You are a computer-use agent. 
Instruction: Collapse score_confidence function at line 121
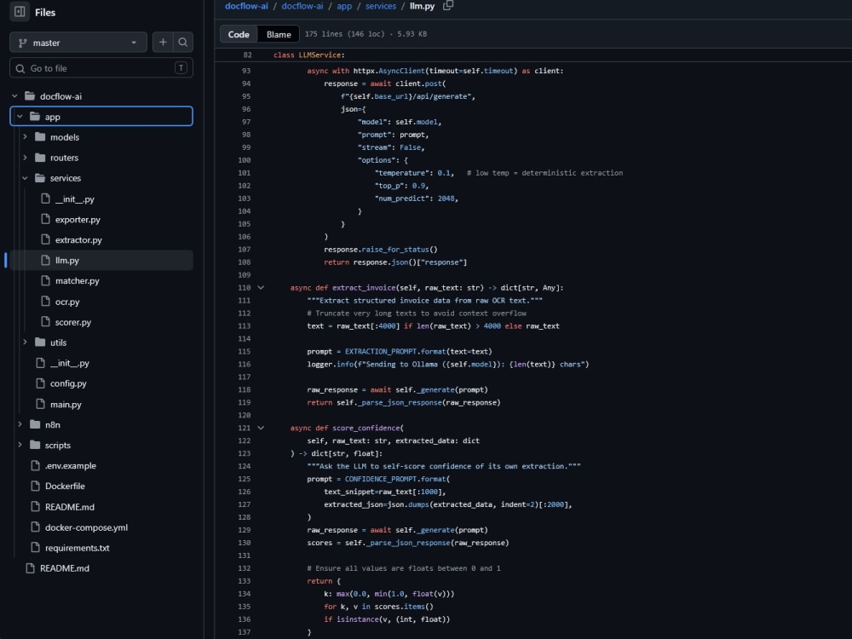(261, 428)
